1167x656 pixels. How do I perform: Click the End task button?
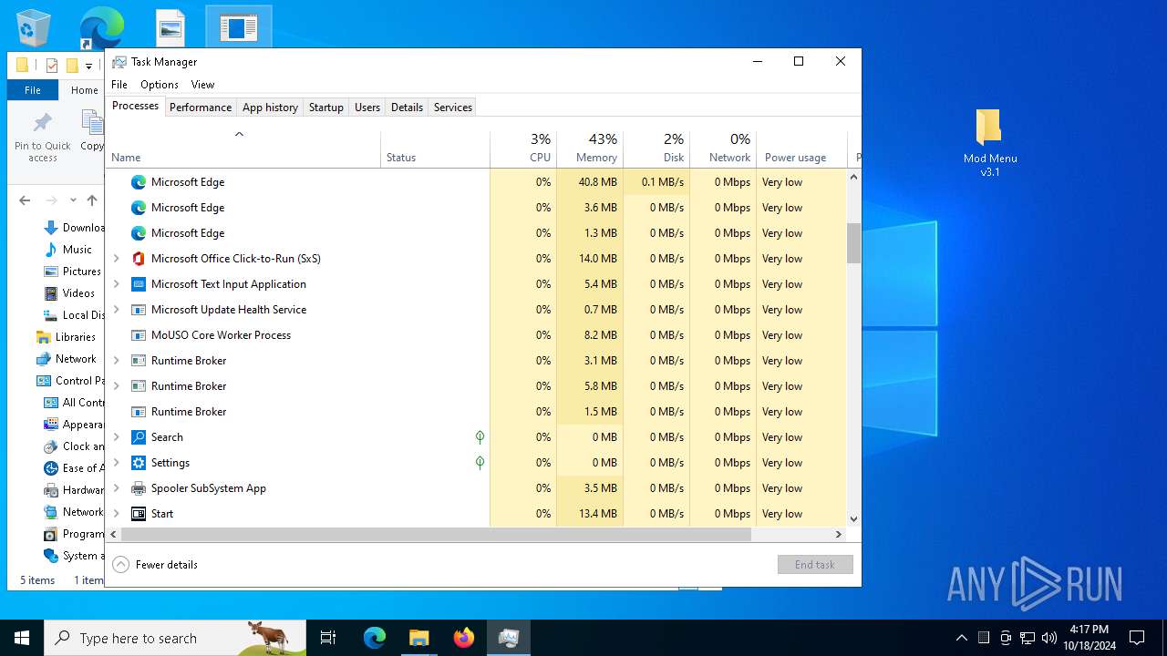(x=815, y=565)
